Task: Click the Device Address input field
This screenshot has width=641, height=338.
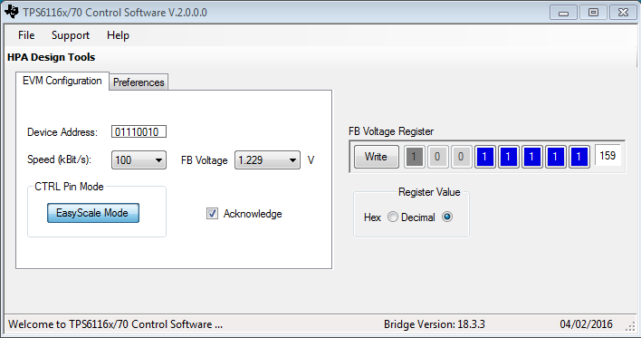Action: 139,131
